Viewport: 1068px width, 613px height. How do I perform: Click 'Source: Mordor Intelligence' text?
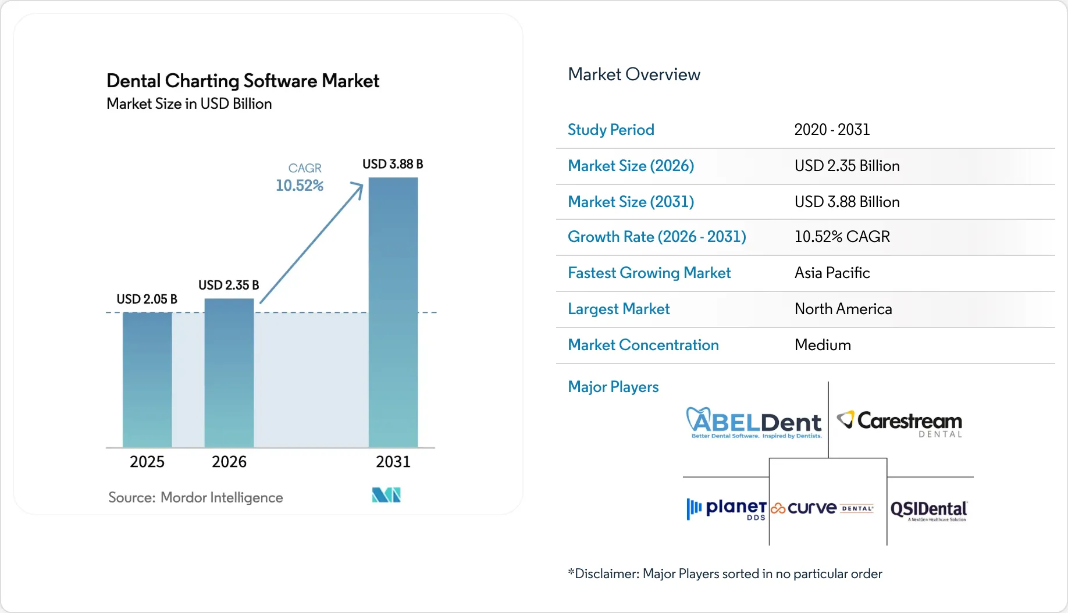tap(195, 497)
